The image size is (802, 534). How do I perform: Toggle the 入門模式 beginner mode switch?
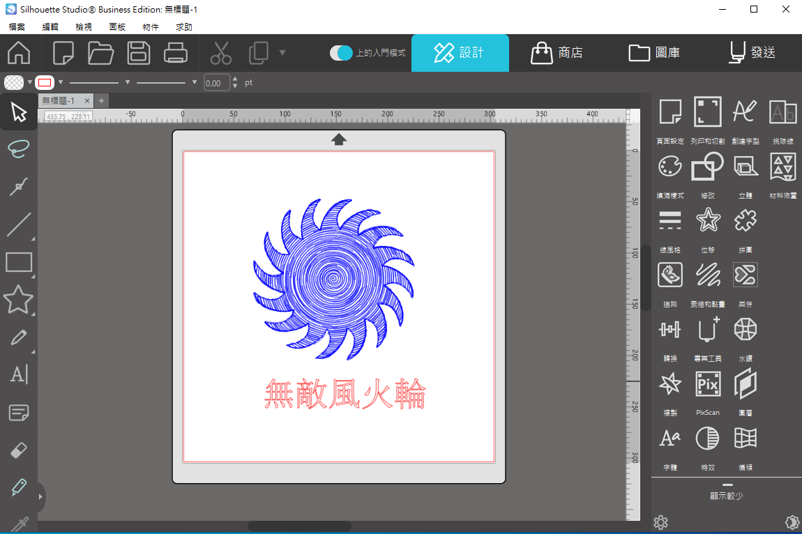pos(341,53)
